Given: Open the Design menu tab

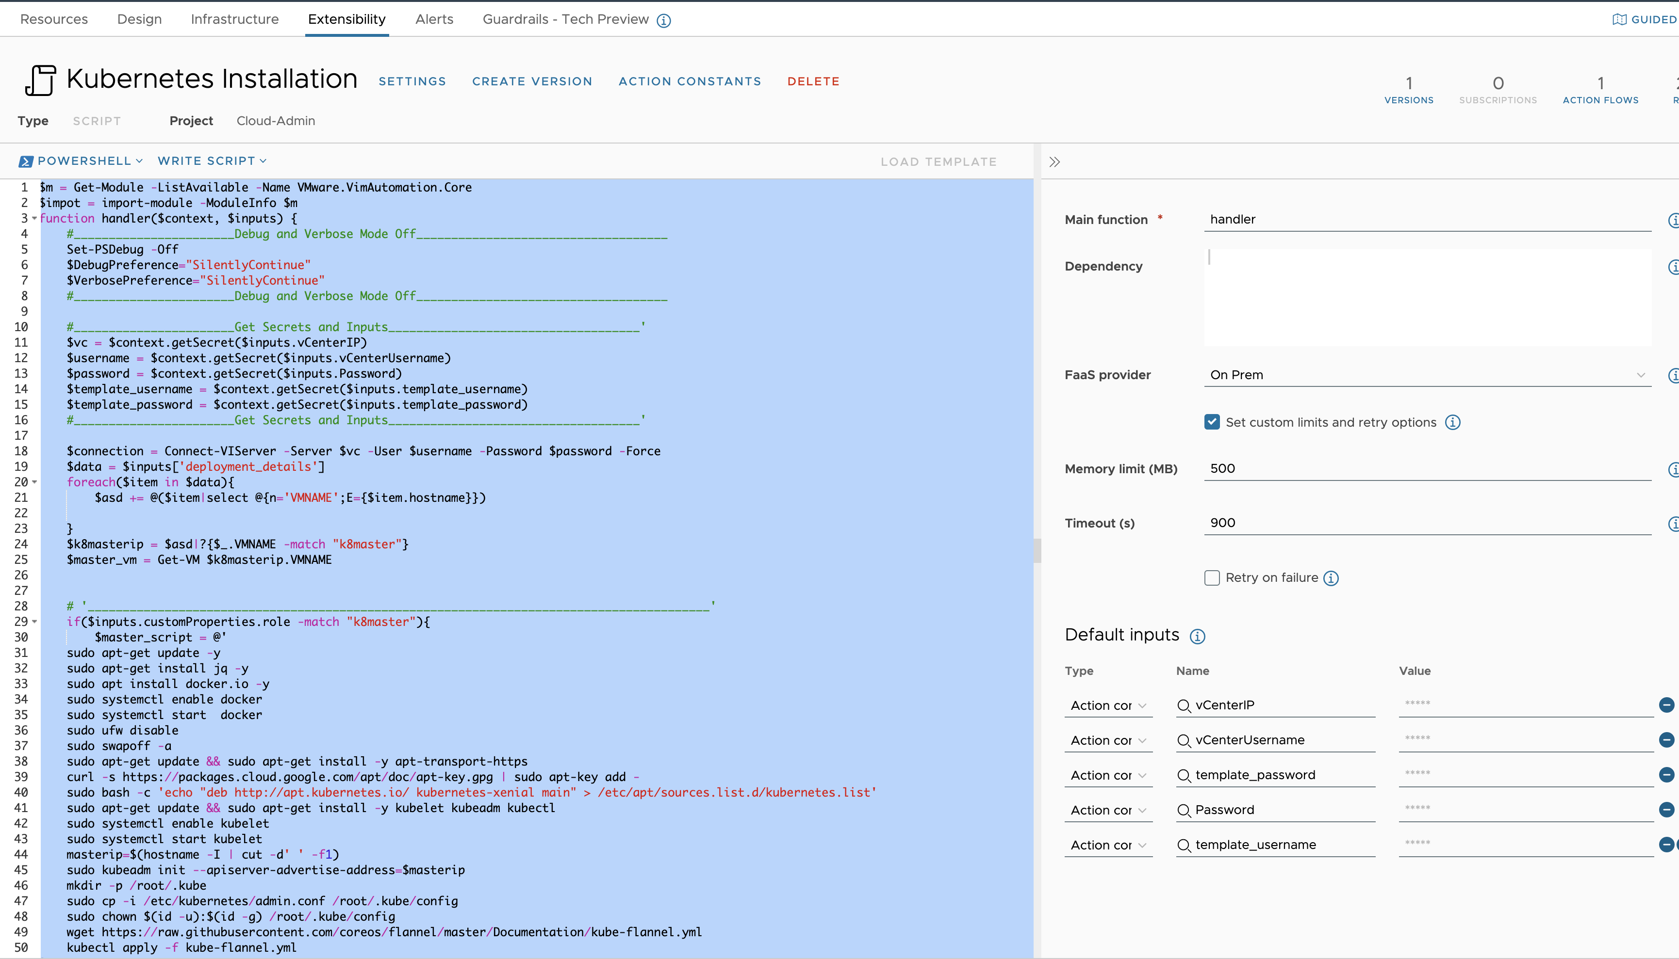Looking at the screenshot, I should pos(139,19).
